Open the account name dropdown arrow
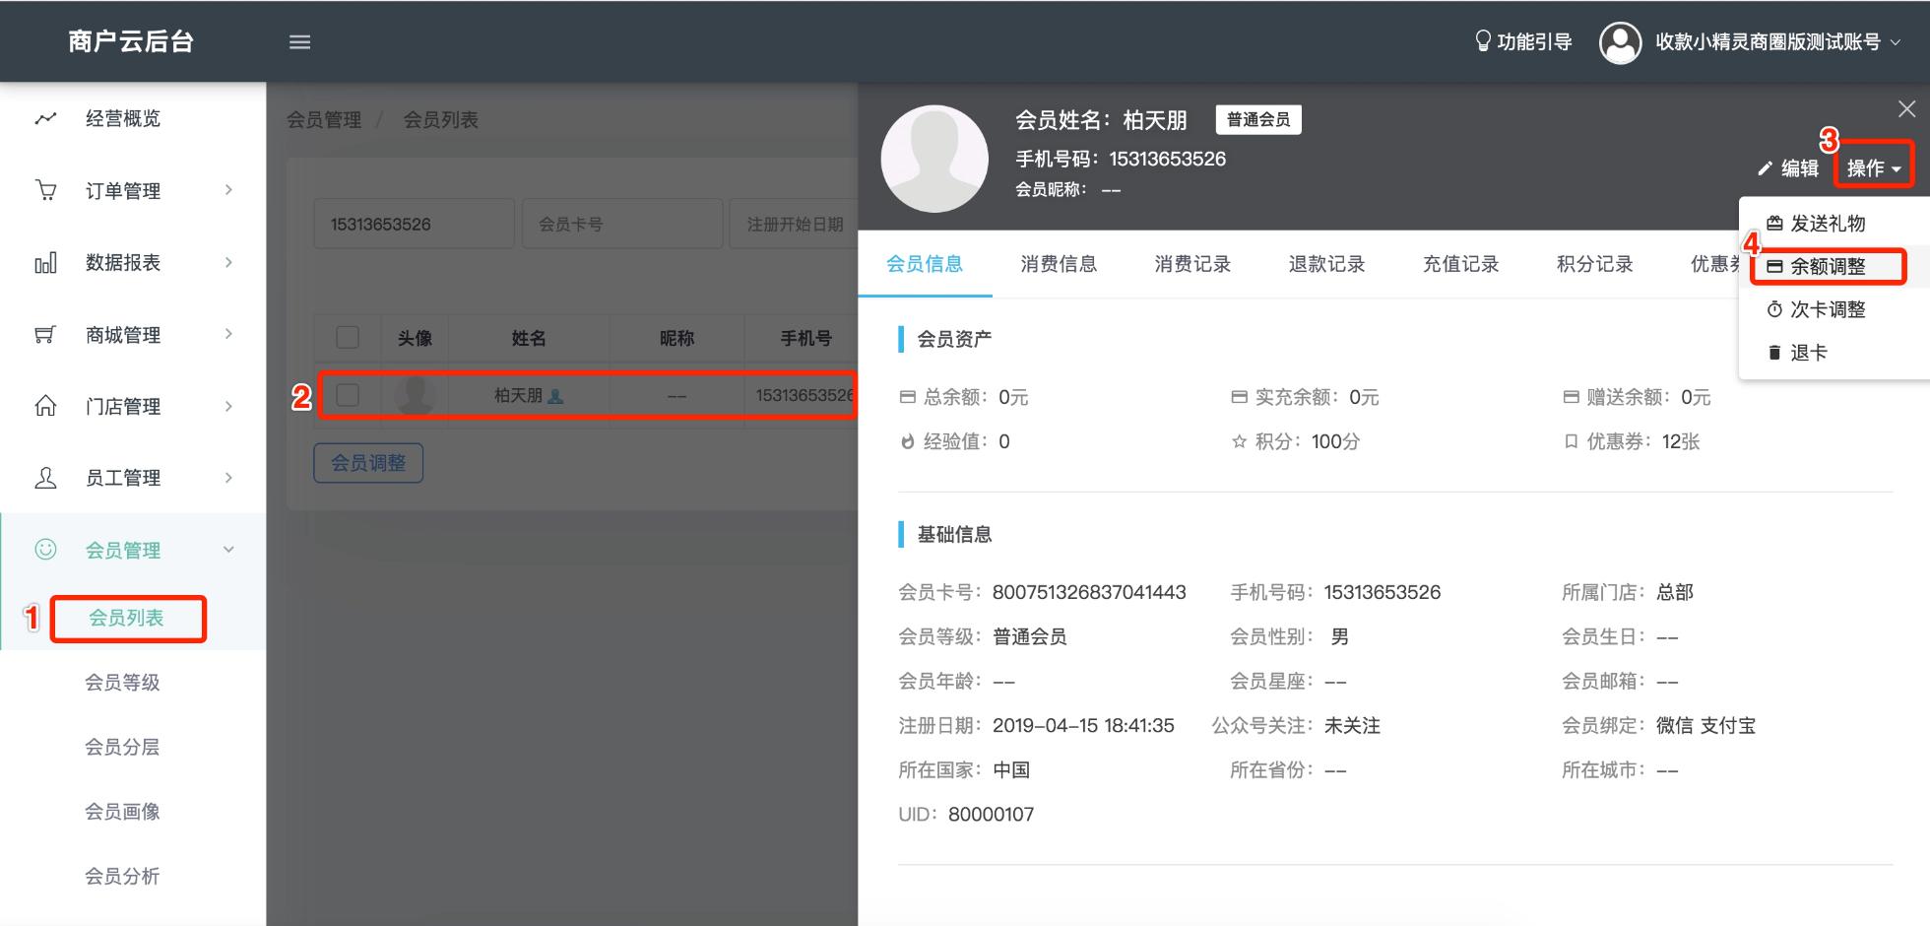1930x926 pixels. 1896,42
